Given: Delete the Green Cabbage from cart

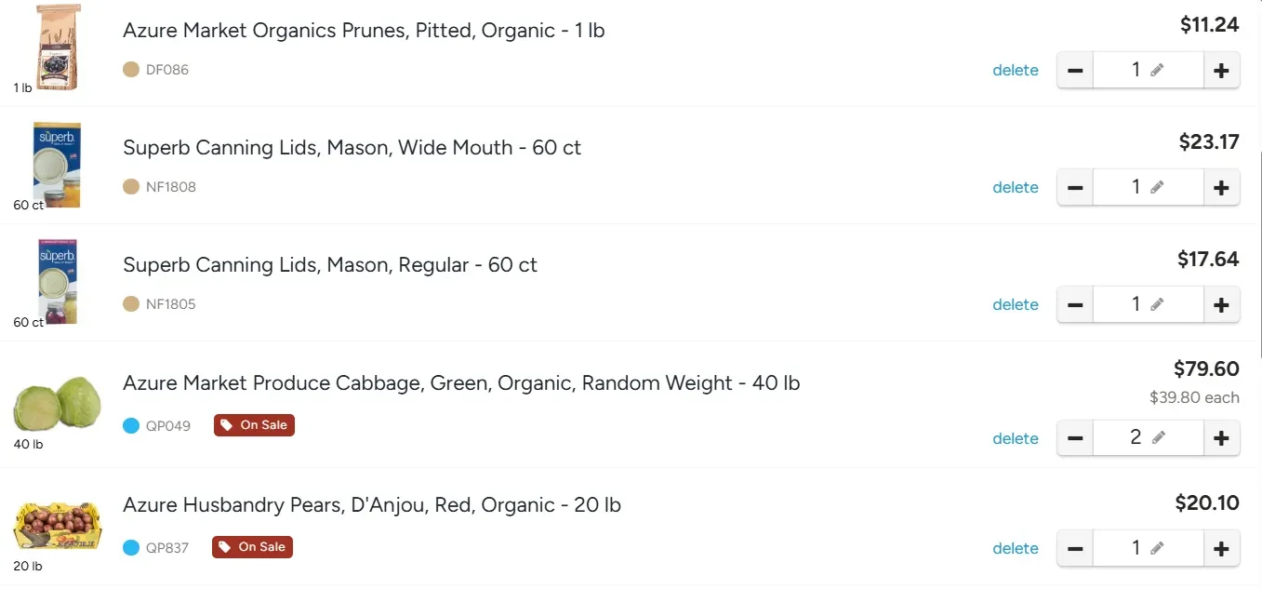Looking at the screenshot, I should click(x=1016, y=438).
